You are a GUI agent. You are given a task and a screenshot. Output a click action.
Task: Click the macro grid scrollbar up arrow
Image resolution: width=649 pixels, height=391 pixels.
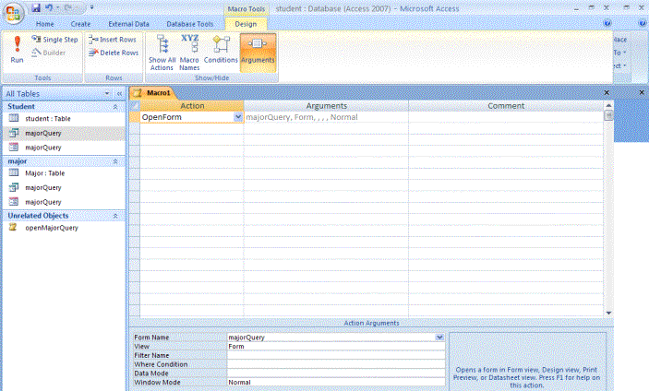608,106
